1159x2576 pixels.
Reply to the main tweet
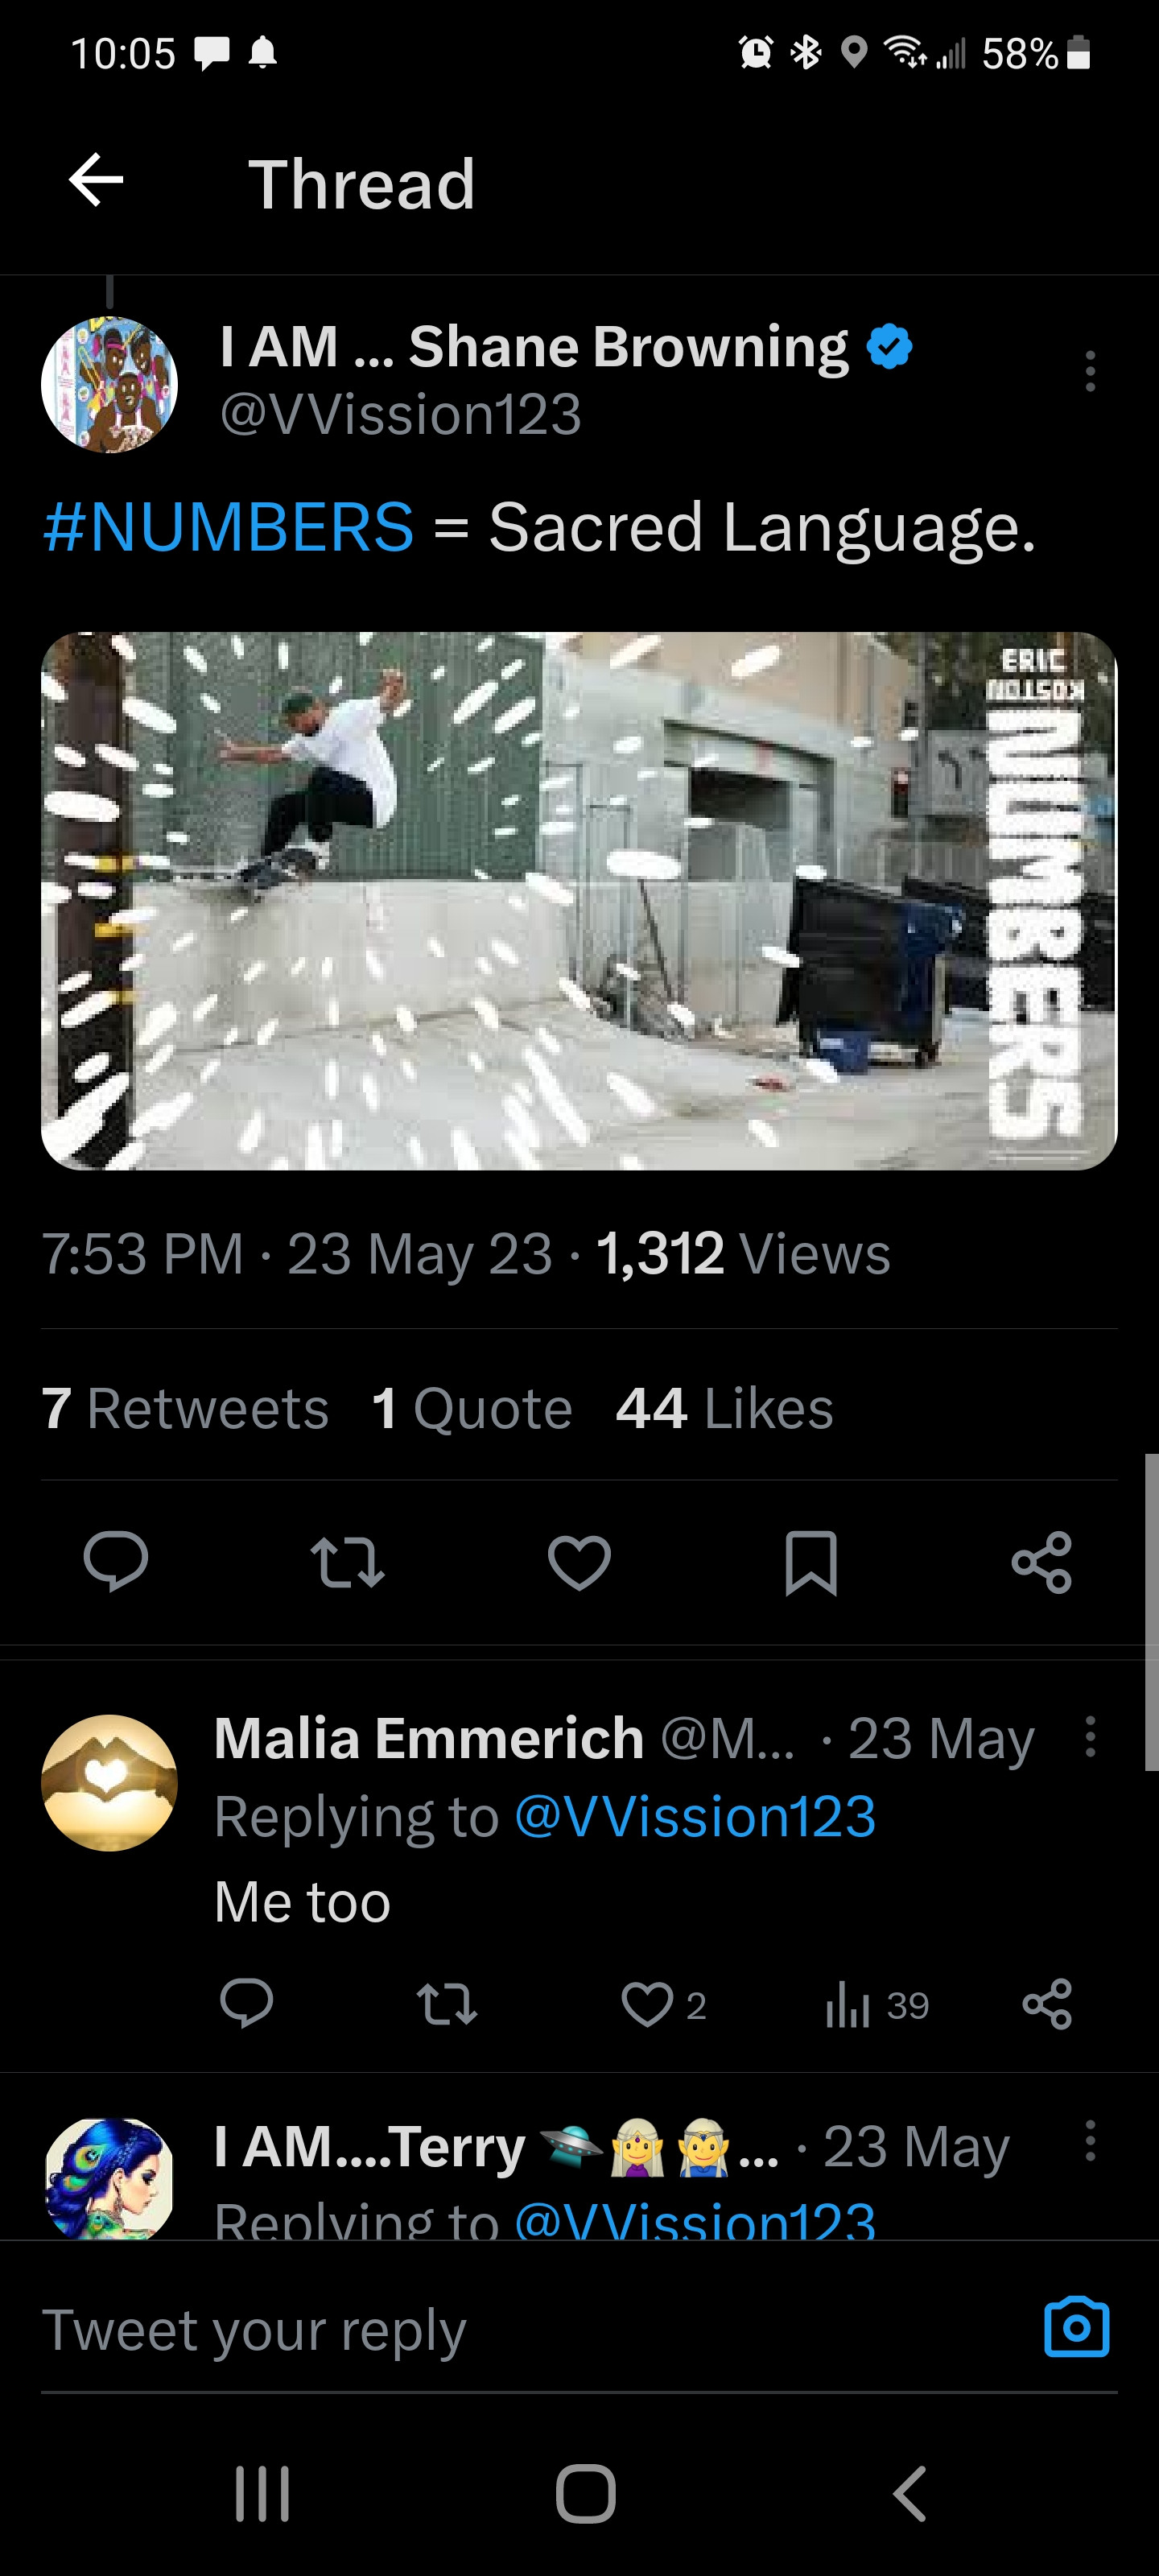[116, 1560]
